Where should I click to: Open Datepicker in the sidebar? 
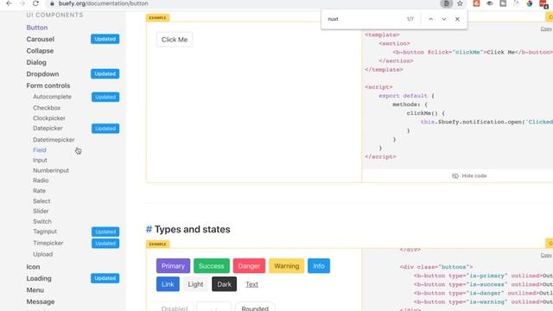point(48,129)
